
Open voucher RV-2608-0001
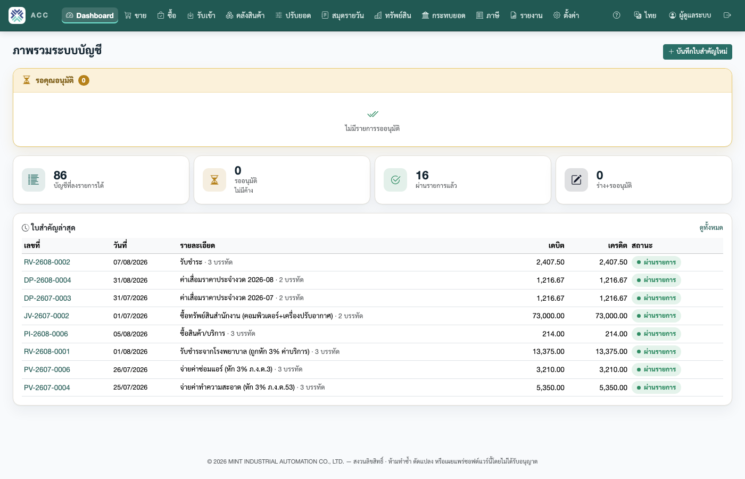coord(47,352)
